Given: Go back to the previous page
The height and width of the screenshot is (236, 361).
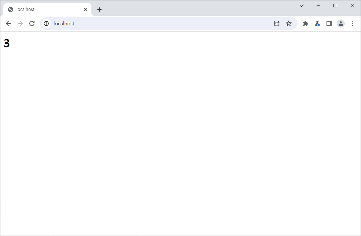Looking at the screenshot, I should [8, 23].
